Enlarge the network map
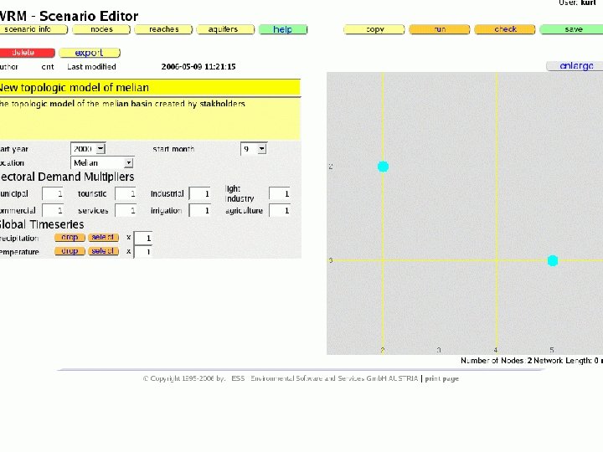 (x=575, y=66)
